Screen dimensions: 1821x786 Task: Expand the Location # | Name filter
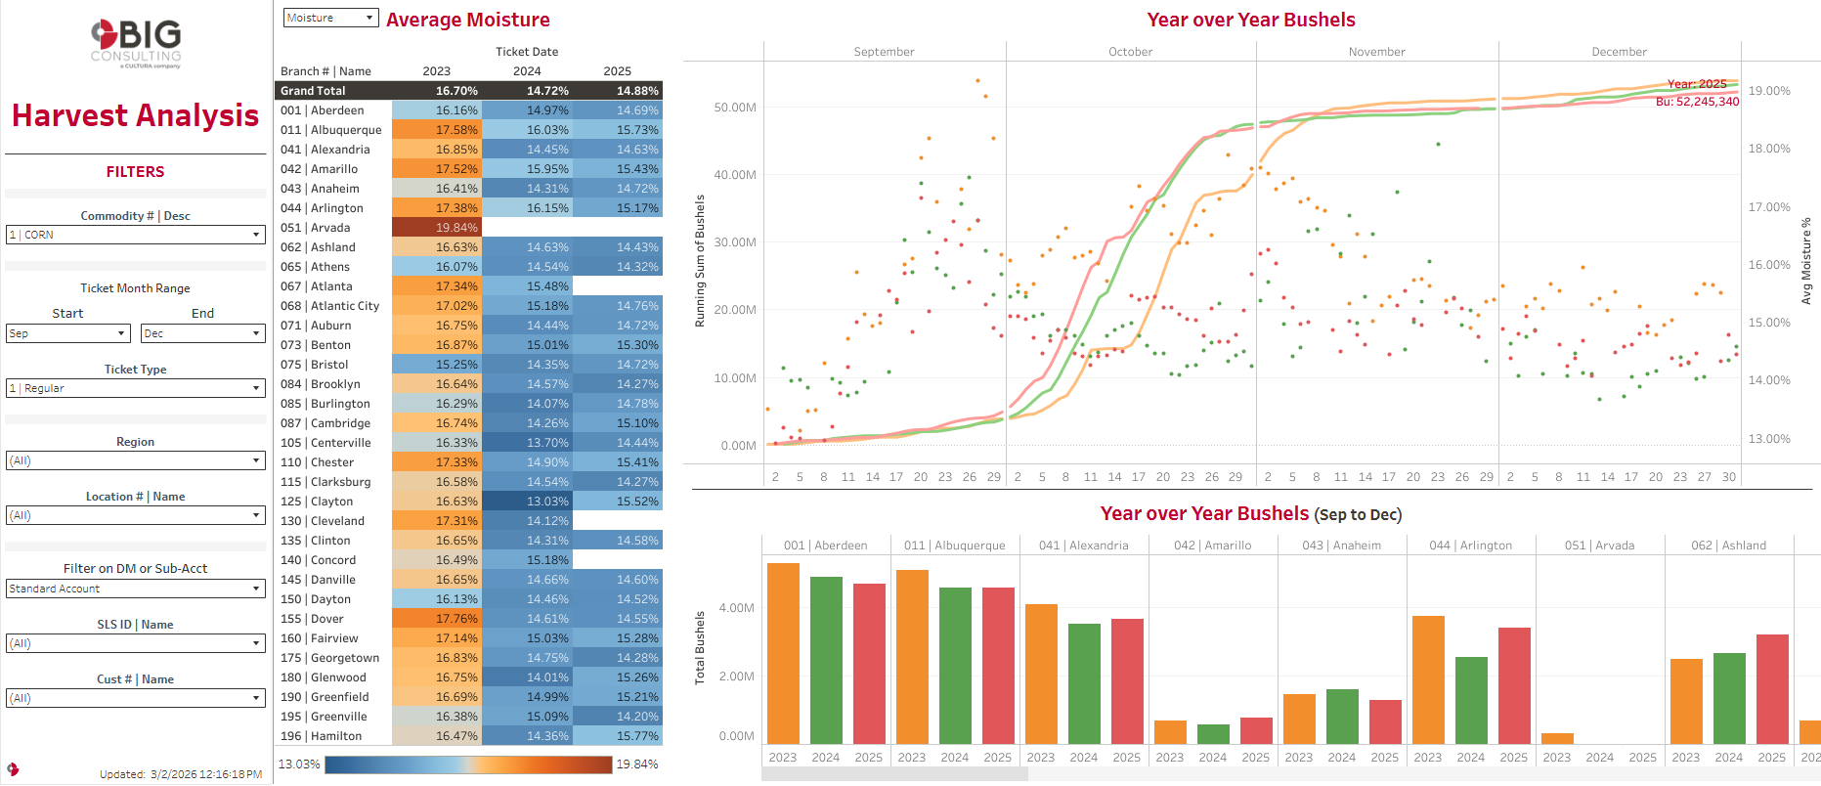135,515
